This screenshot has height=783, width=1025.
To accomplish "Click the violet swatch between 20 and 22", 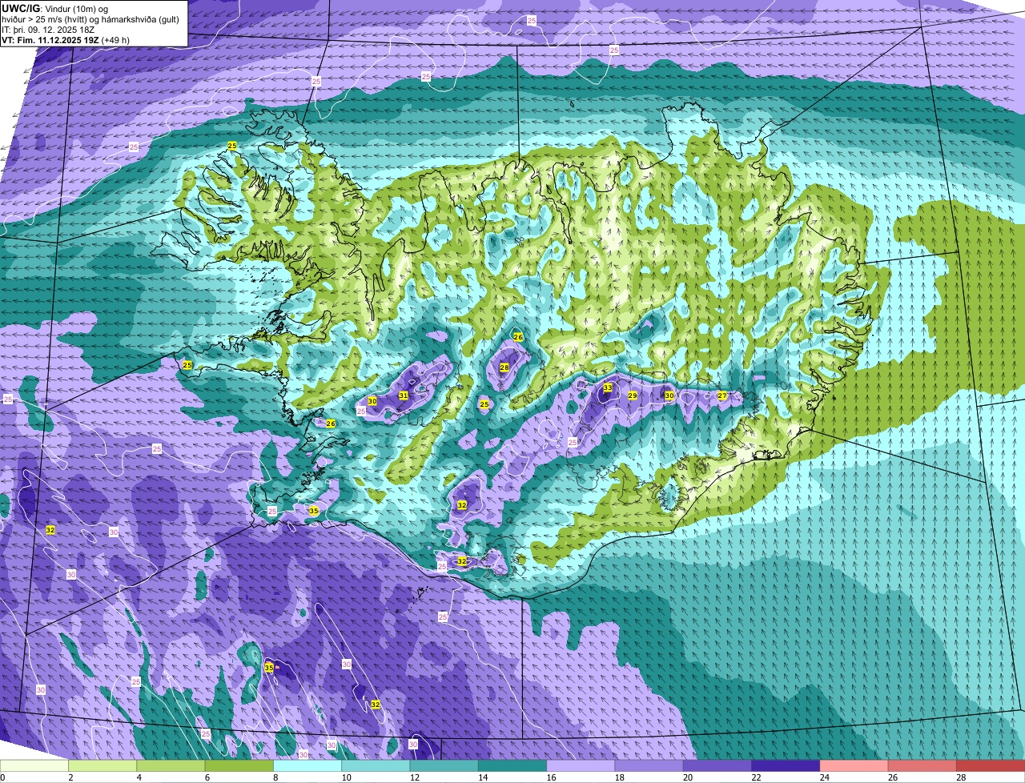I will (717, 765).
